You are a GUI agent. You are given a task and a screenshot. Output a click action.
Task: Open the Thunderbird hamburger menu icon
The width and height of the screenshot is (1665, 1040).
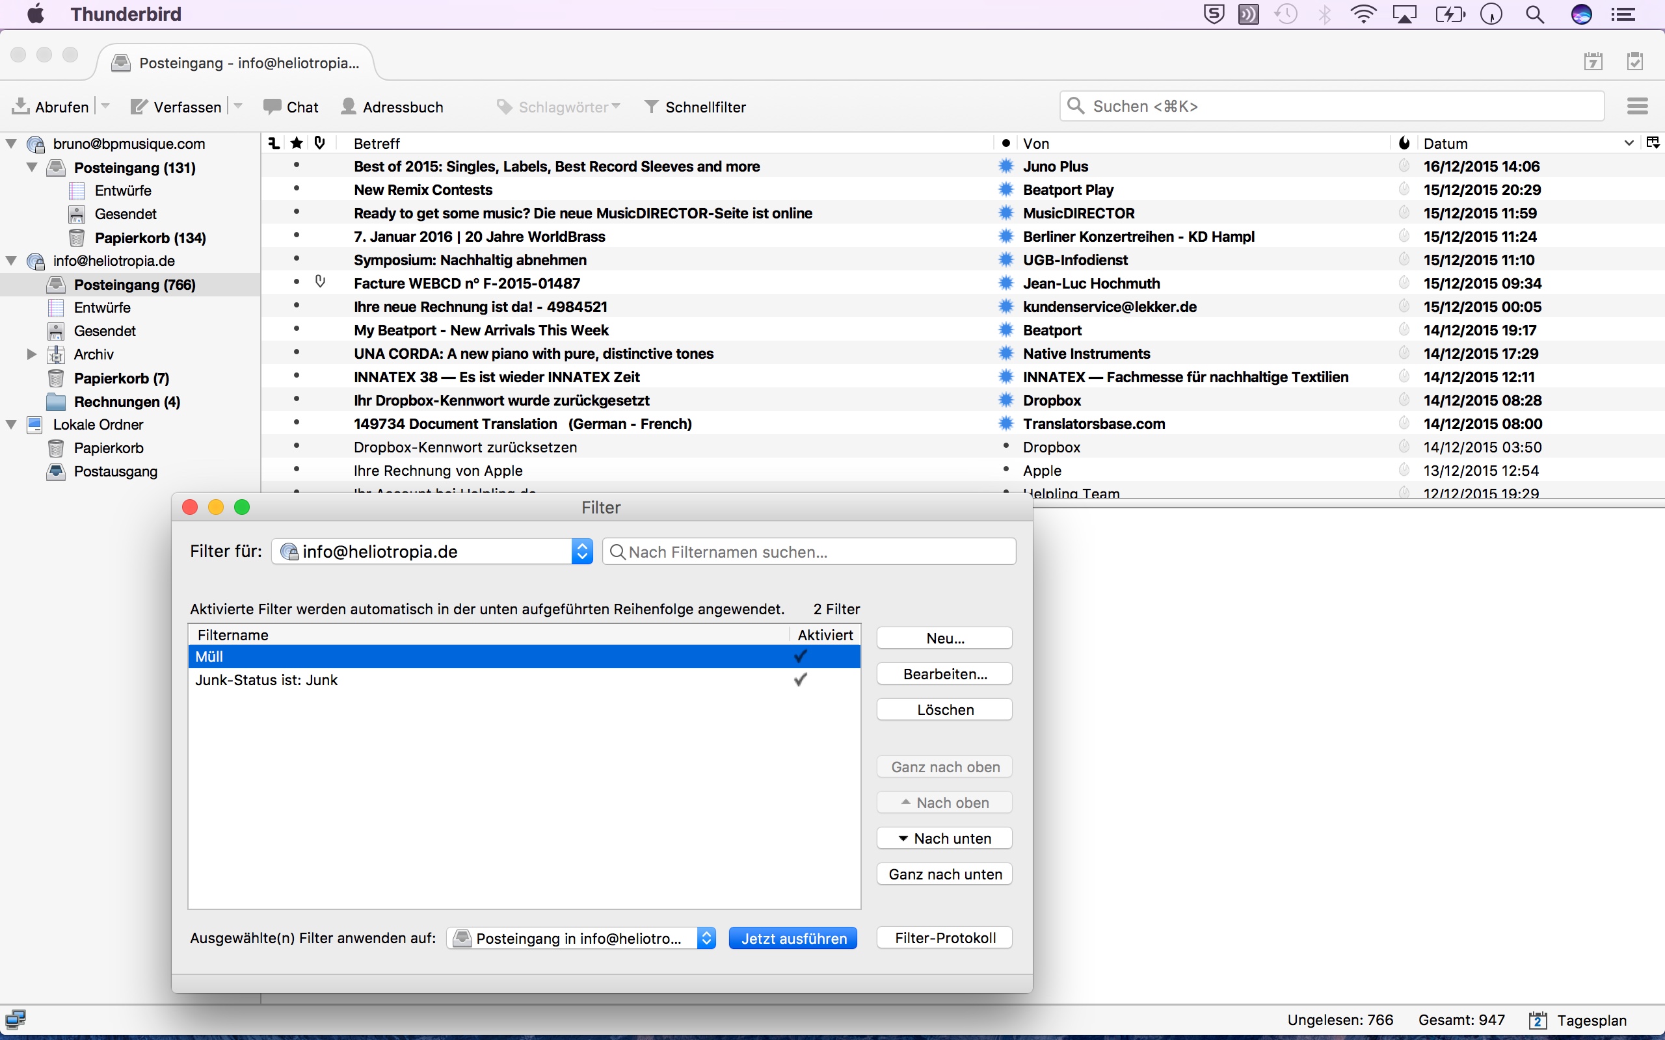1638,106
